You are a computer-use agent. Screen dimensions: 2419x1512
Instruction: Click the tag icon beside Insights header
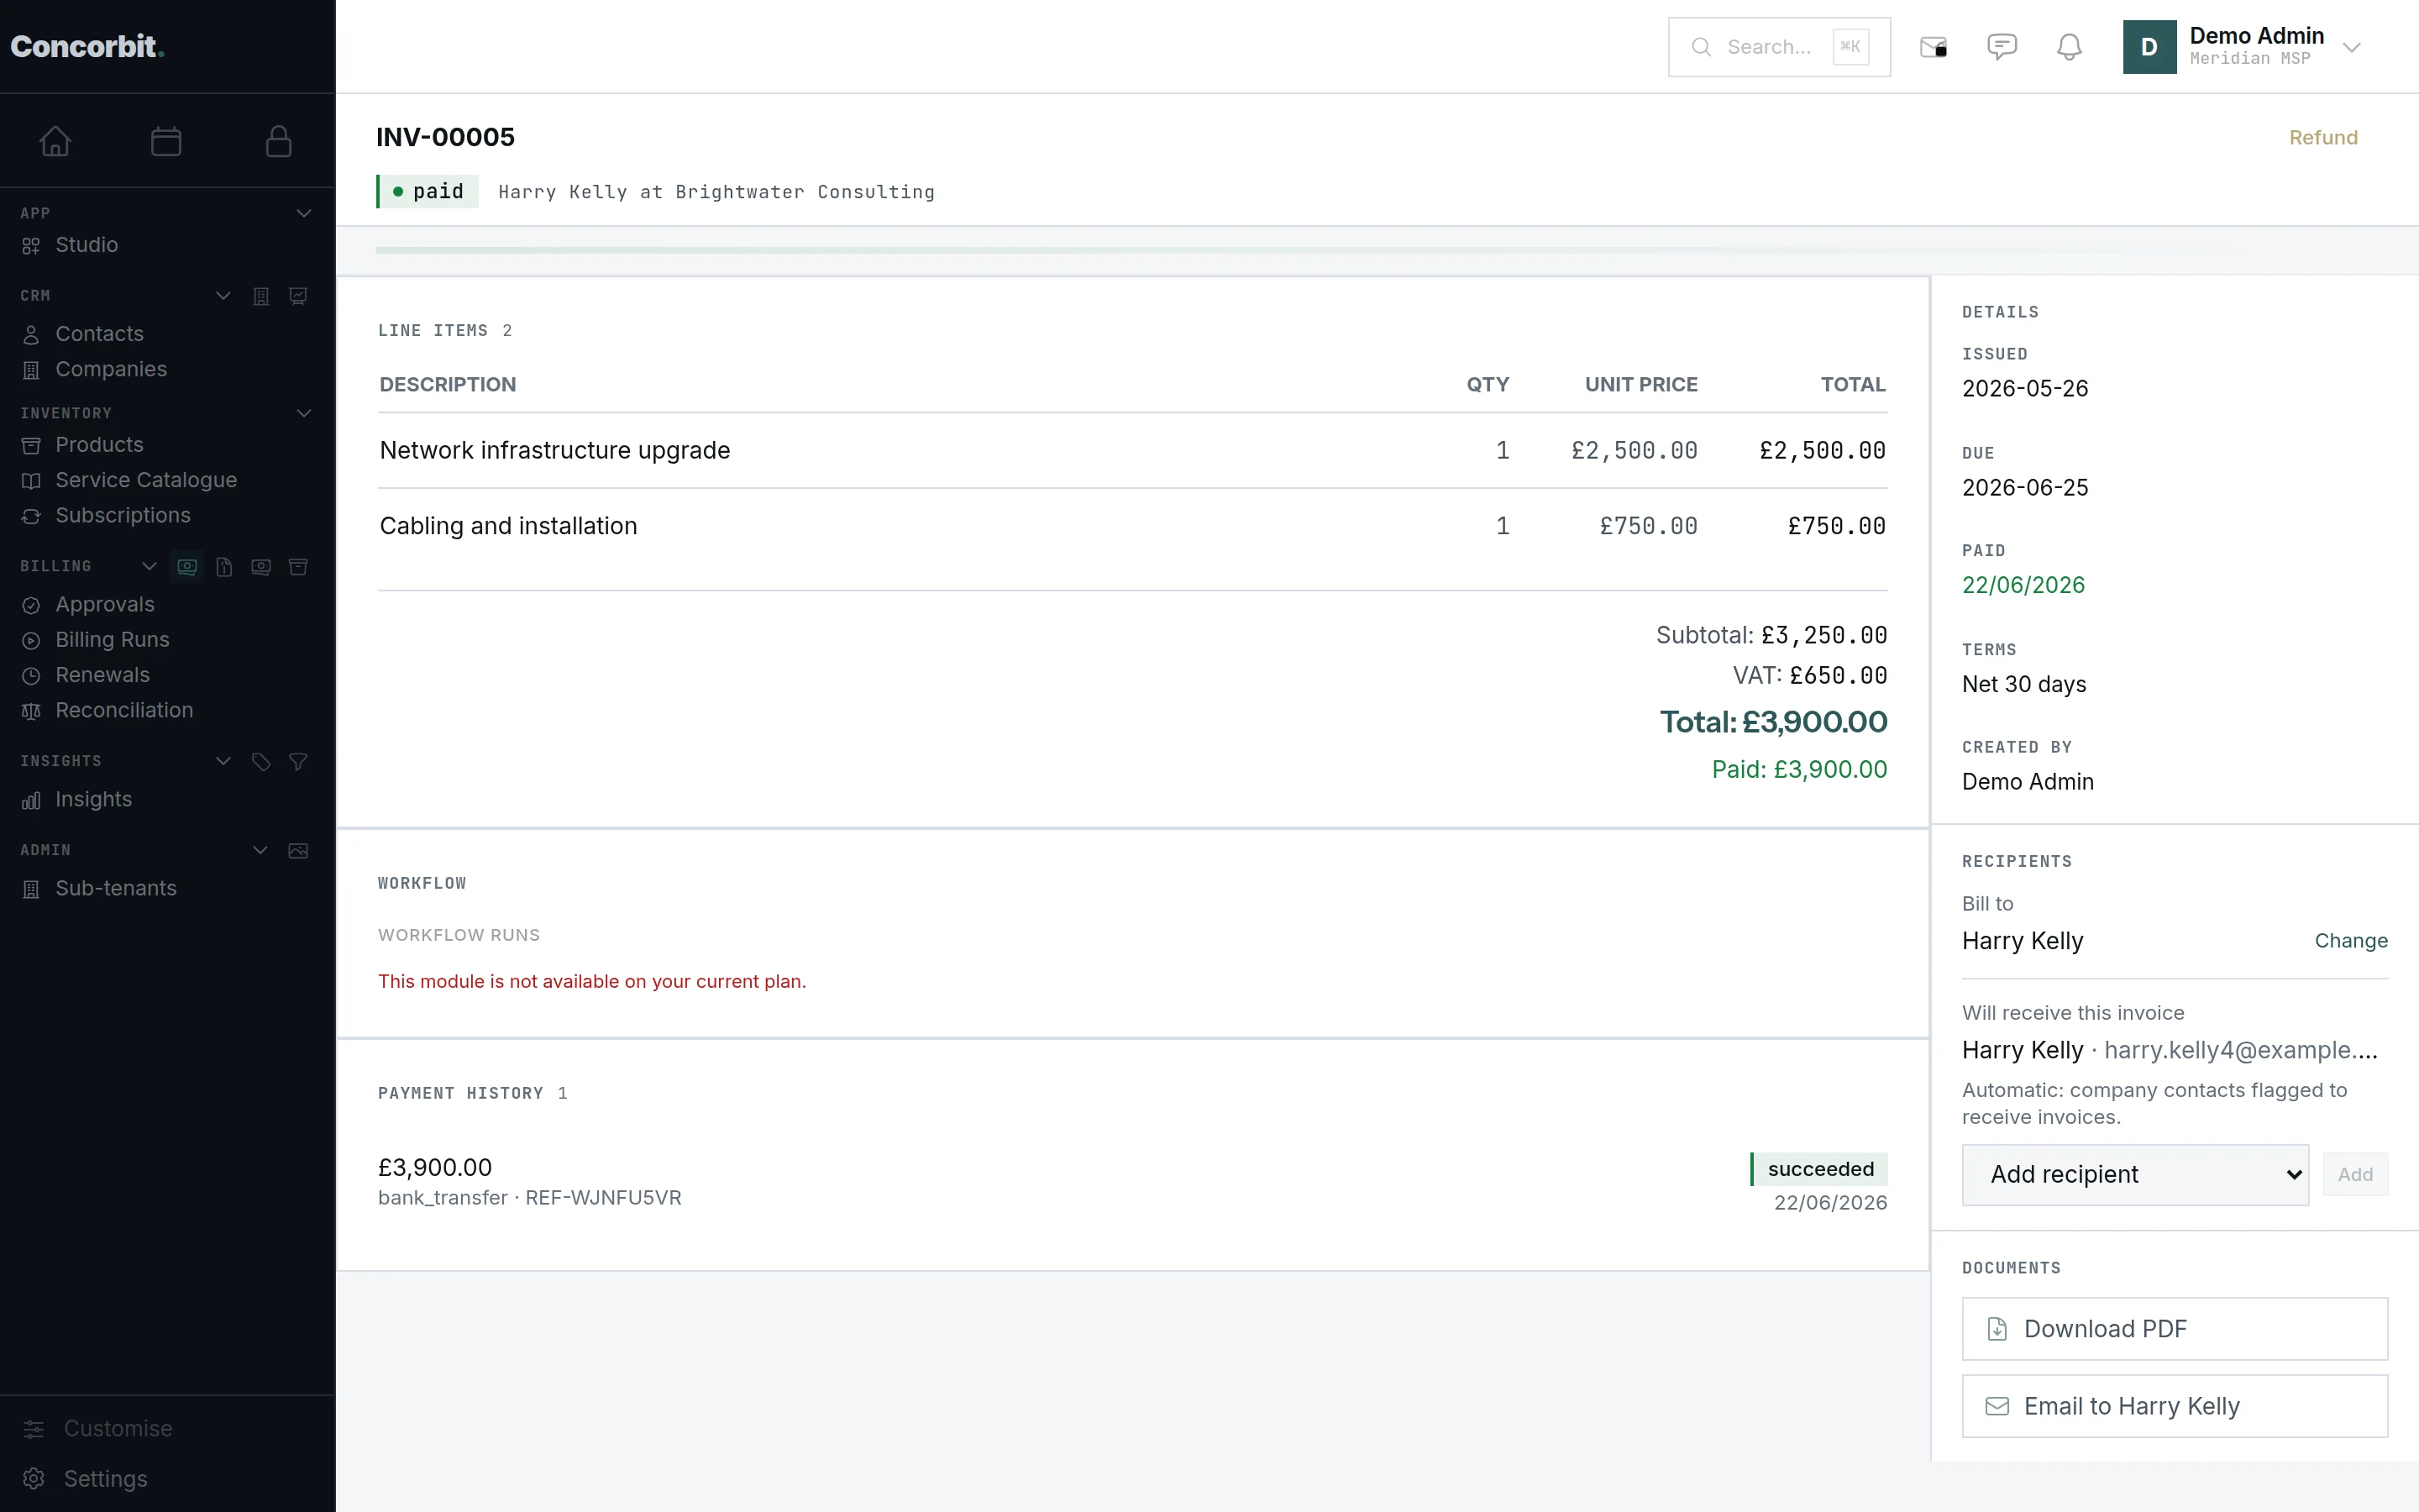tap(261, 762)
